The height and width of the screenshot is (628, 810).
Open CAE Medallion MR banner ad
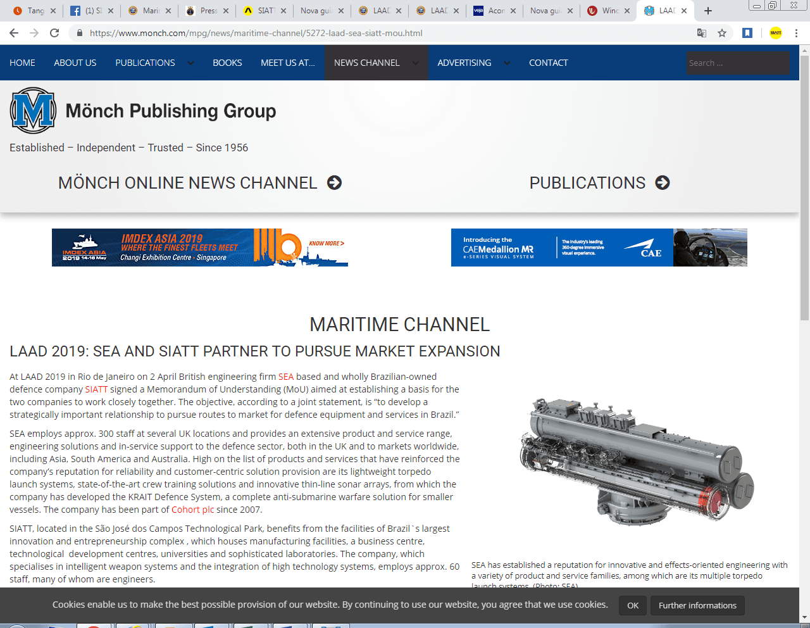click(x=599, y=248)
